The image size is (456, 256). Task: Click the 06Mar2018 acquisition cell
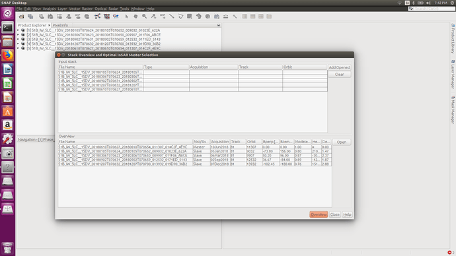[220, 156]
